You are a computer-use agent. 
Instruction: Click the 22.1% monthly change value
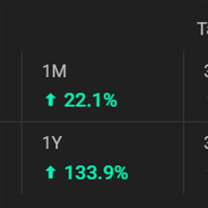click(x=90, y=101)
